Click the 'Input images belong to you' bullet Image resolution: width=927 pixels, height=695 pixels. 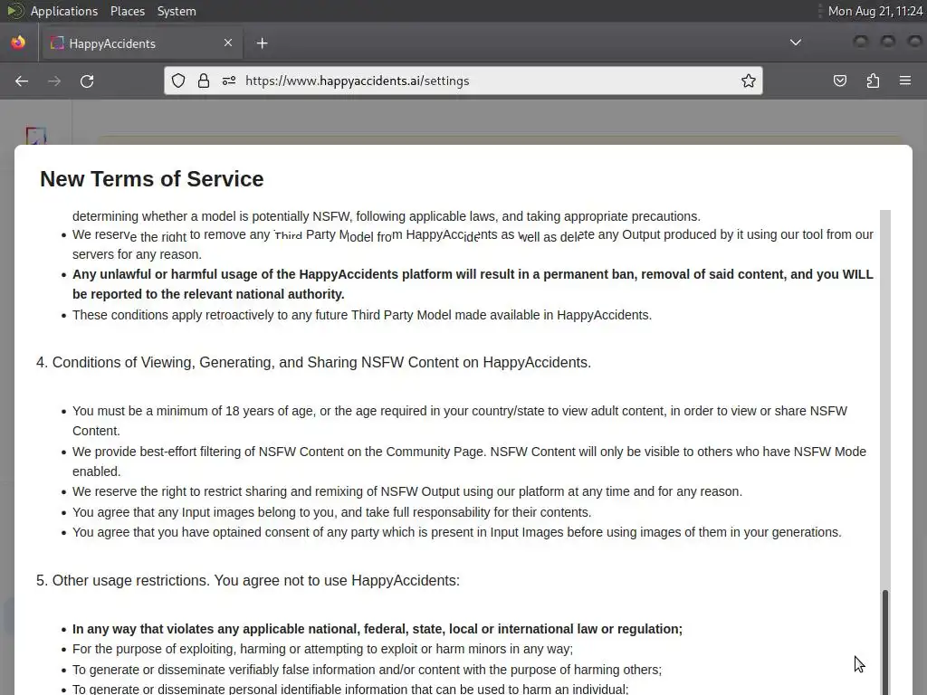(x=331, y=512)
